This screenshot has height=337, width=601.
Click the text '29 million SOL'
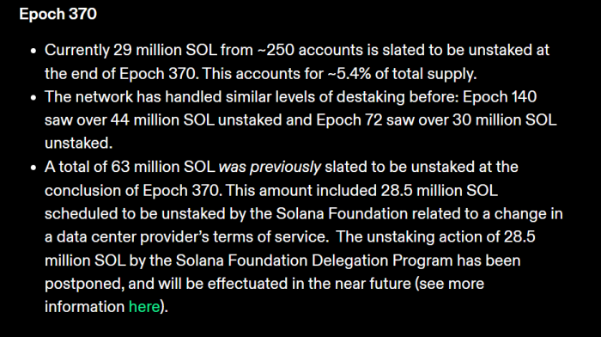click(165, 50)
